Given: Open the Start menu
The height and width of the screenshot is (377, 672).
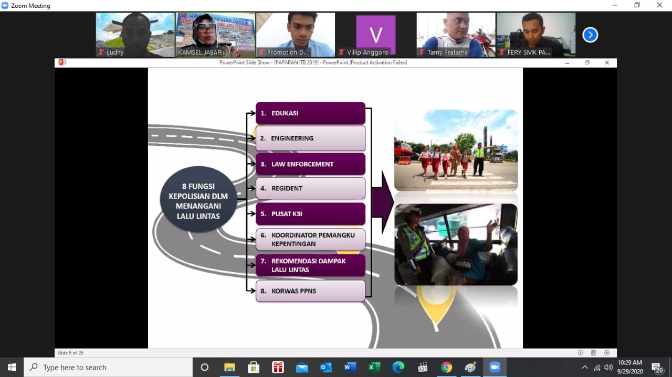Looking at the screenshot, I should tap(10, 367).
